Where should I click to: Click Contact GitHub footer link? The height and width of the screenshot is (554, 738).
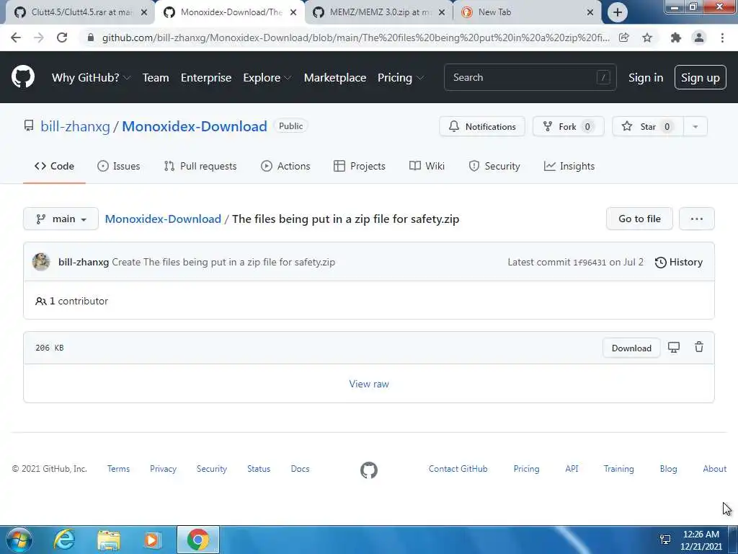tap(458, 469)
